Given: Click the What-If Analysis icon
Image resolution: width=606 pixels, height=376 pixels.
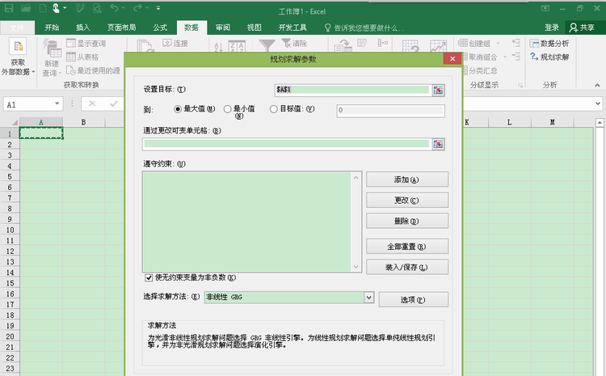Looking at the screenshot, I should click(410, 46).
